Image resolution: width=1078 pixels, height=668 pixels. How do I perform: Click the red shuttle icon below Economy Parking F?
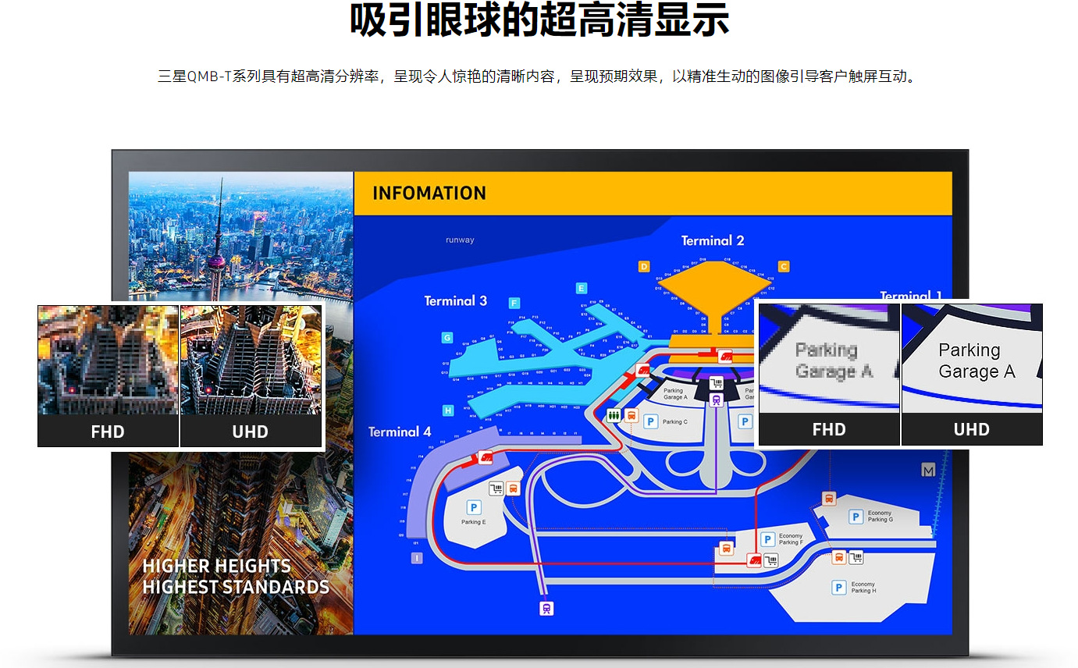[x=754, y=560]
